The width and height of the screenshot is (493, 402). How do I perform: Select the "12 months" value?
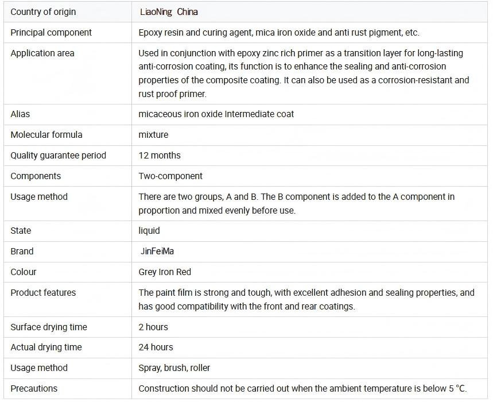(160, 156)
